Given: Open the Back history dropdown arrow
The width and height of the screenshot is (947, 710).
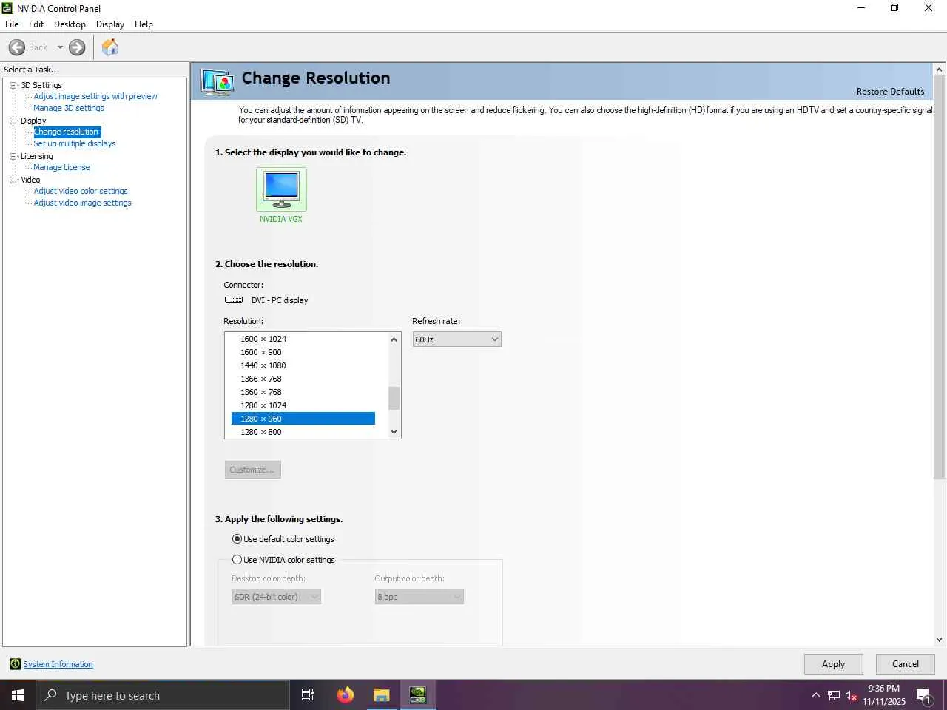Looking at the screenshot, I should point(60,47).
